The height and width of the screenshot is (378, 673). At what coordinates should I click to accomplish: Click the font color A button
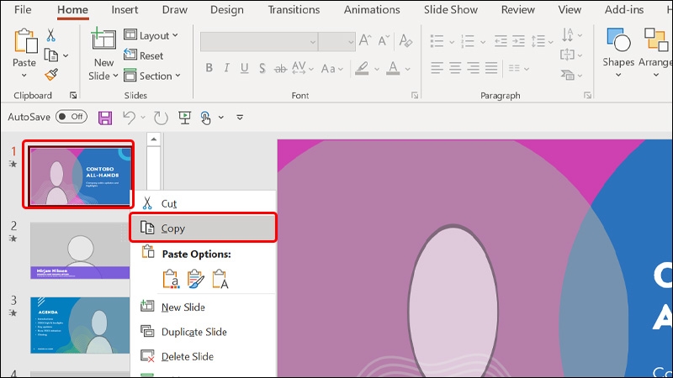pos(393,68)
